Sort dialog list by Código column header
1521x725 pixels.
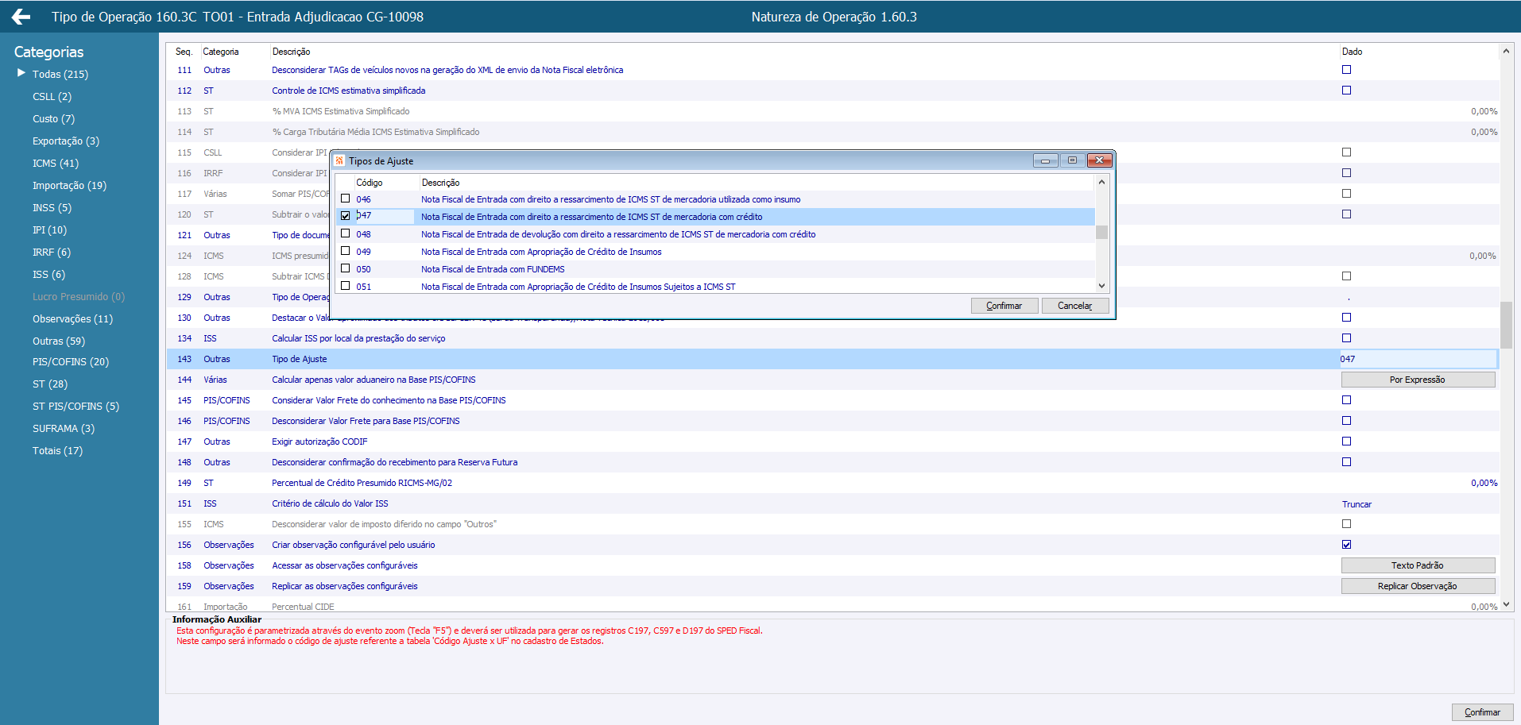click(370, 183)
